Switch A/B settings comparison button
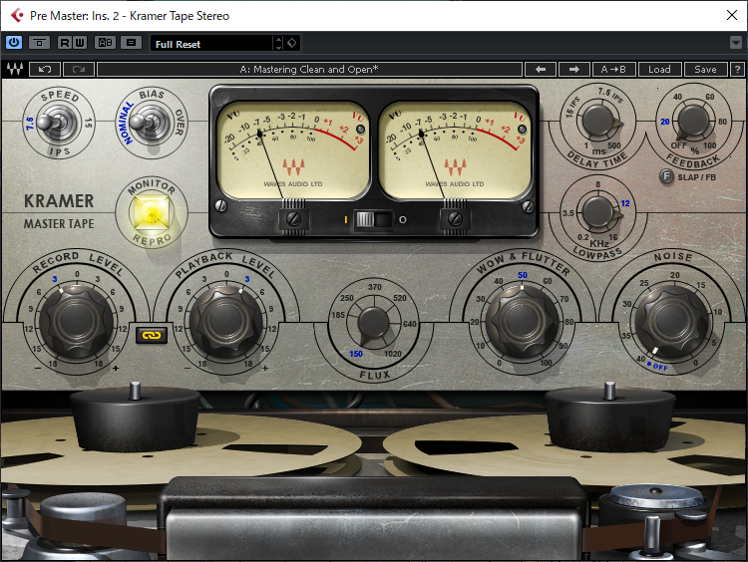This screenshot has height=562, width=748. click(105, 43)
